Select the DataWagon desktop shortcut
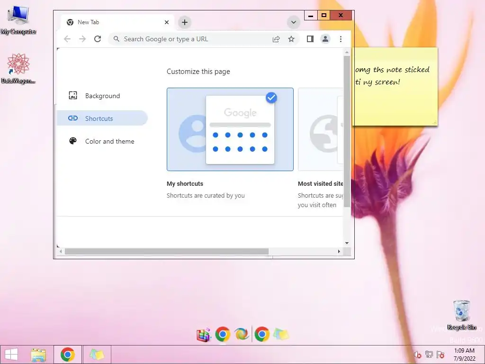 tap(18, 69)
